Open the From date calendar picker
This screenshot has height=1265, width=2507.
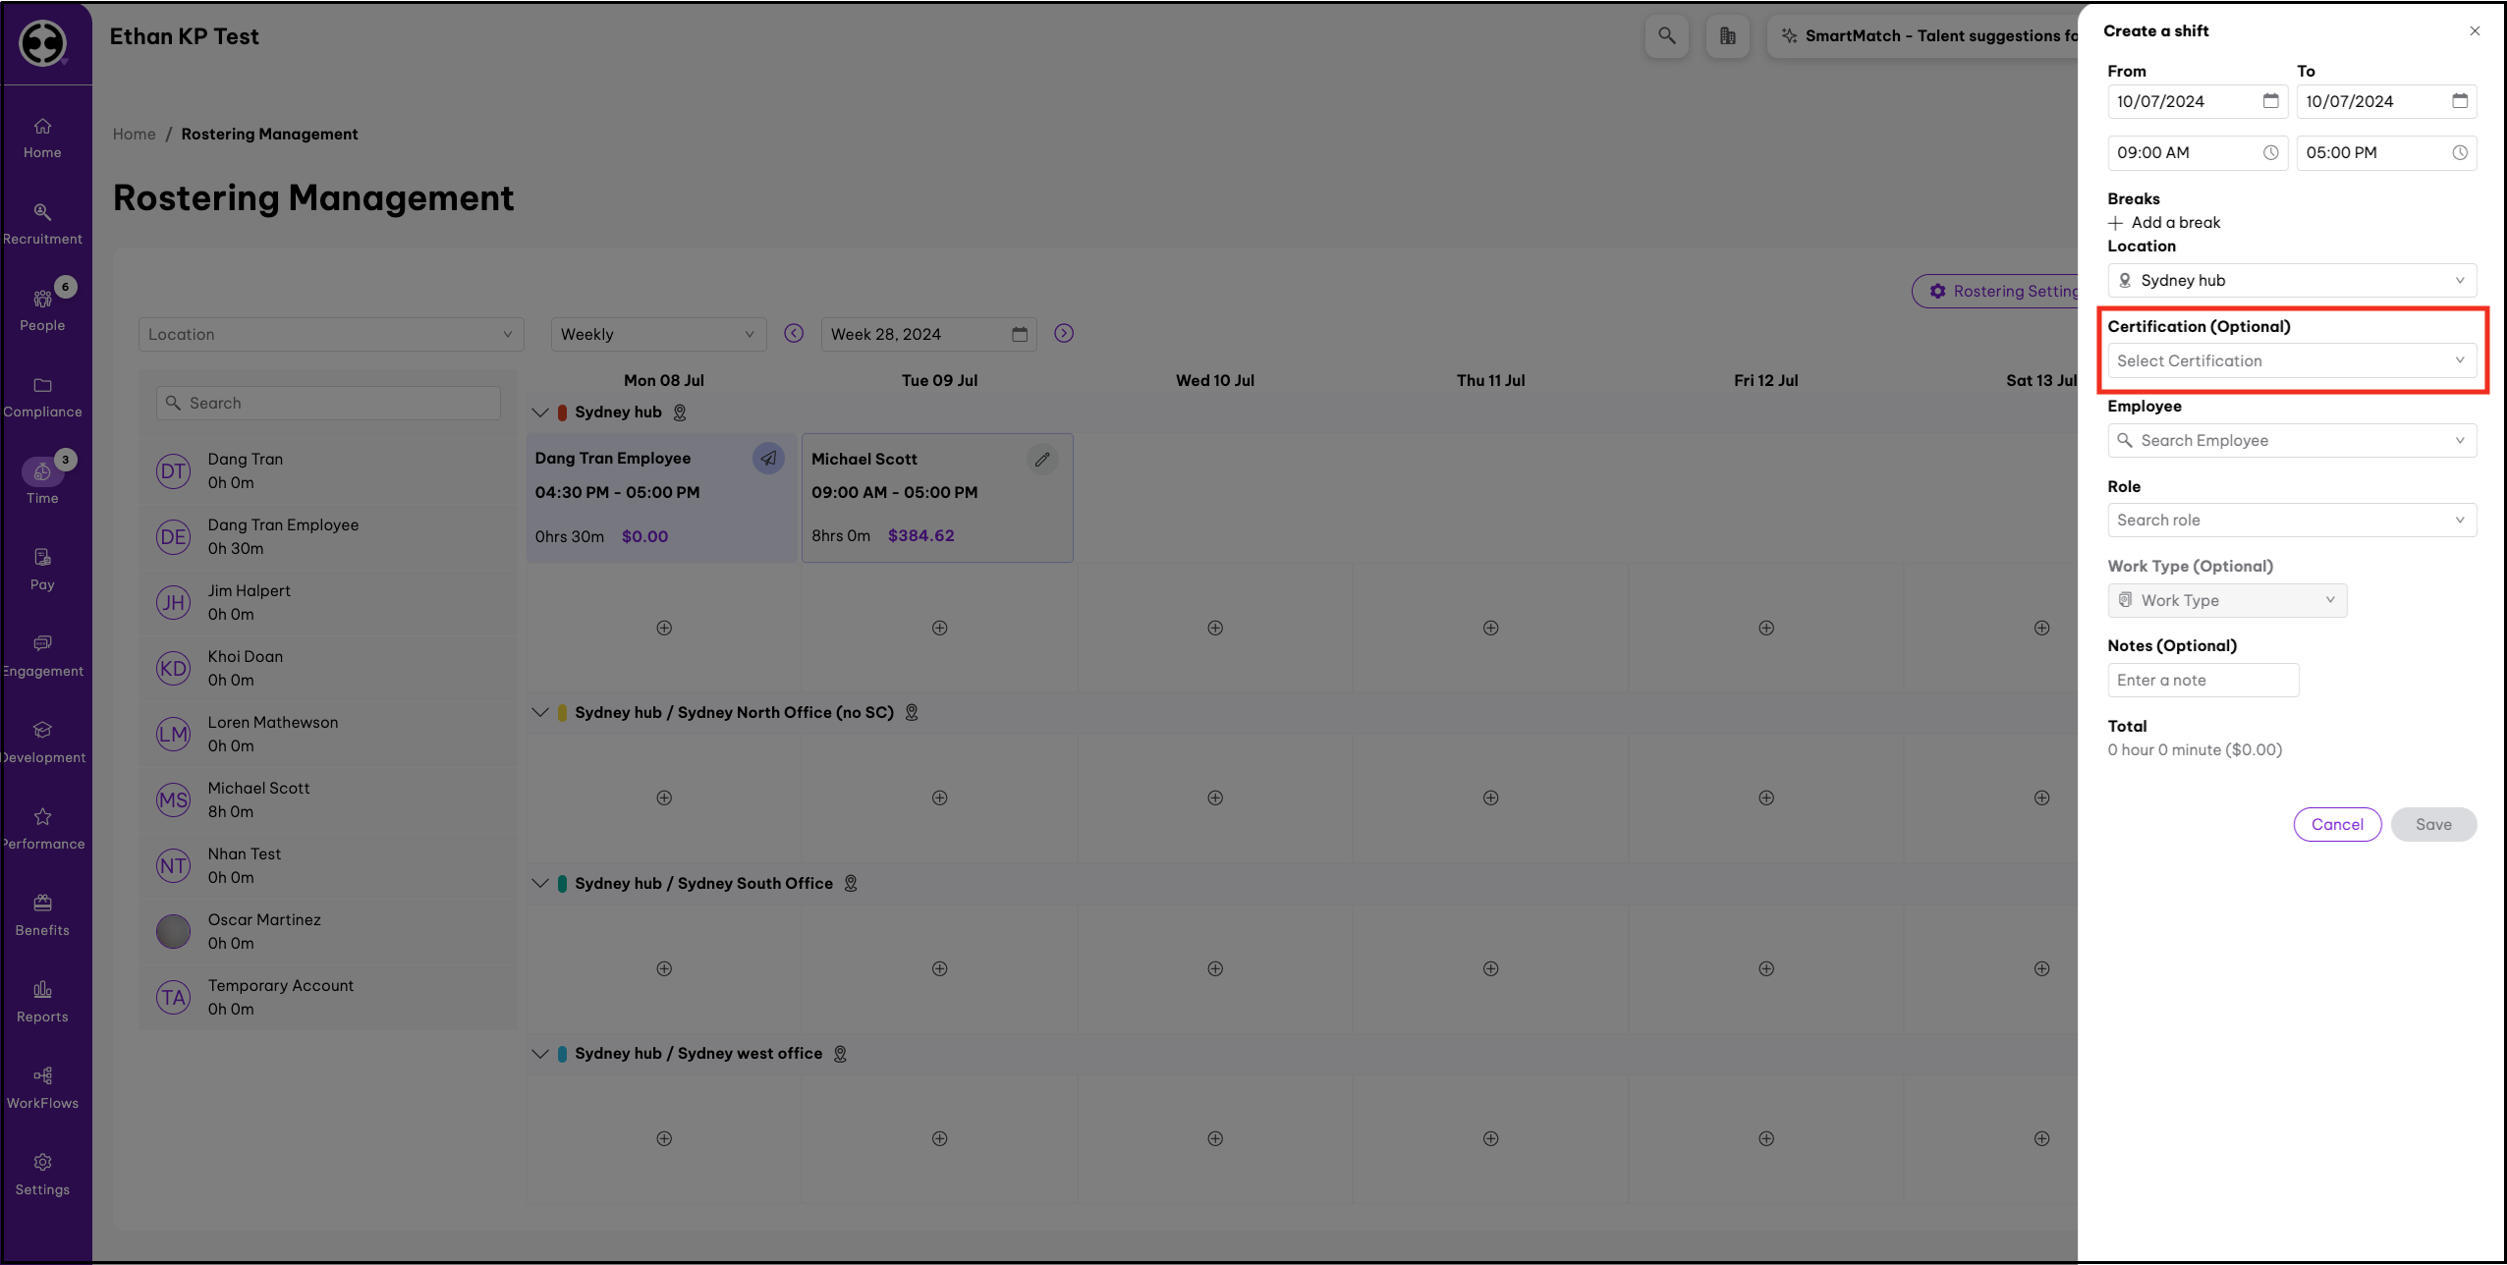(x=2270, y=101)
